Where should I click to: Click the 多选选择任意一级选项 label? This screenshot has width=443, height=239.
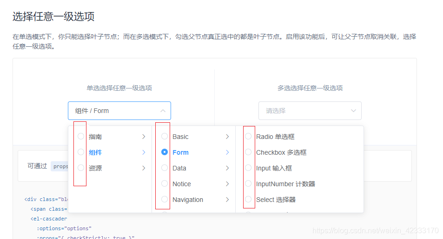(x=310, y=88)
